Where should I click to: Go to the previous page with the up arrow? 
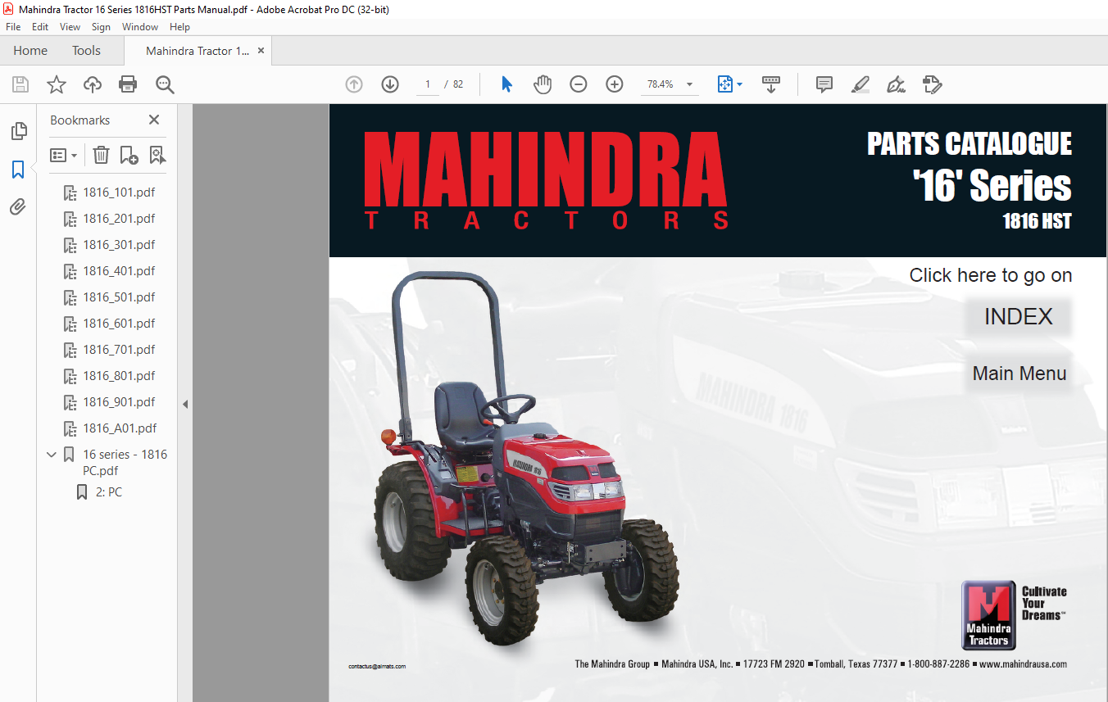tap(354, 84)
